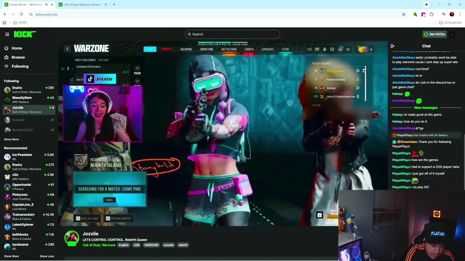Open the purple extension icon in toolbar

(423, 14)
